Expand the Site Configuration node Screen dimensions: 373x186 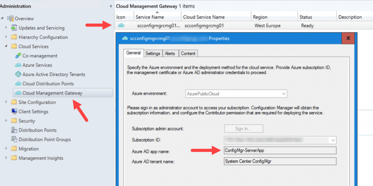[6, 102]
